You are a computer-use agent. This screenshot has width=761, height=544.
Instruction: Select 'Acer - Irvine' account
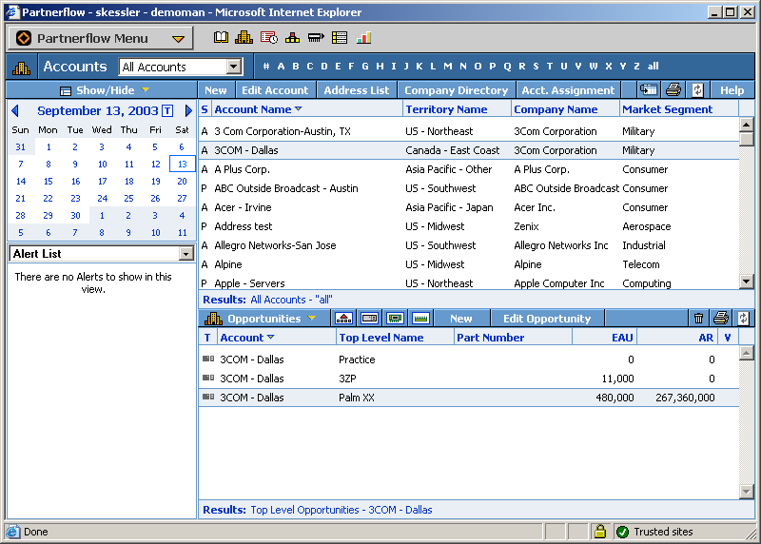coord(469,207)
